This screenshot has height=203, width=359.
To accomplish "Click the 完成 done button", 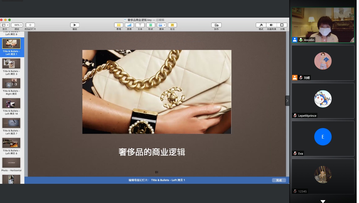I will point(279,180).
